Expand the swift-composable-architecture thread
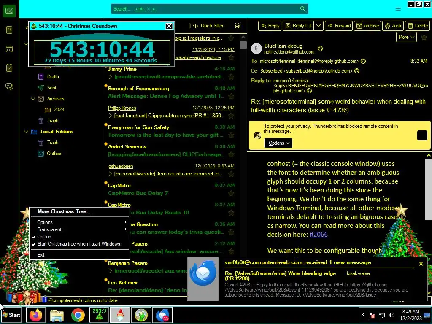432x324 pixels. click(x=111, y=77)
